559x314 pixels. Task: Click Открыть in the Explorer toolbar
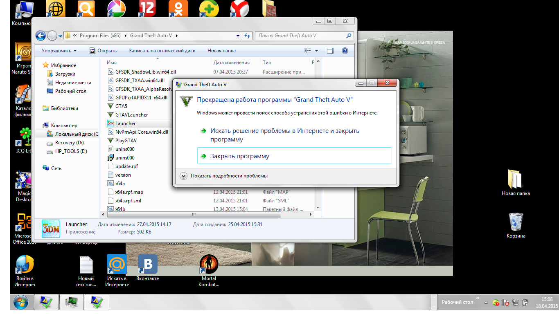pyautogui.click(x=103, y=51)
